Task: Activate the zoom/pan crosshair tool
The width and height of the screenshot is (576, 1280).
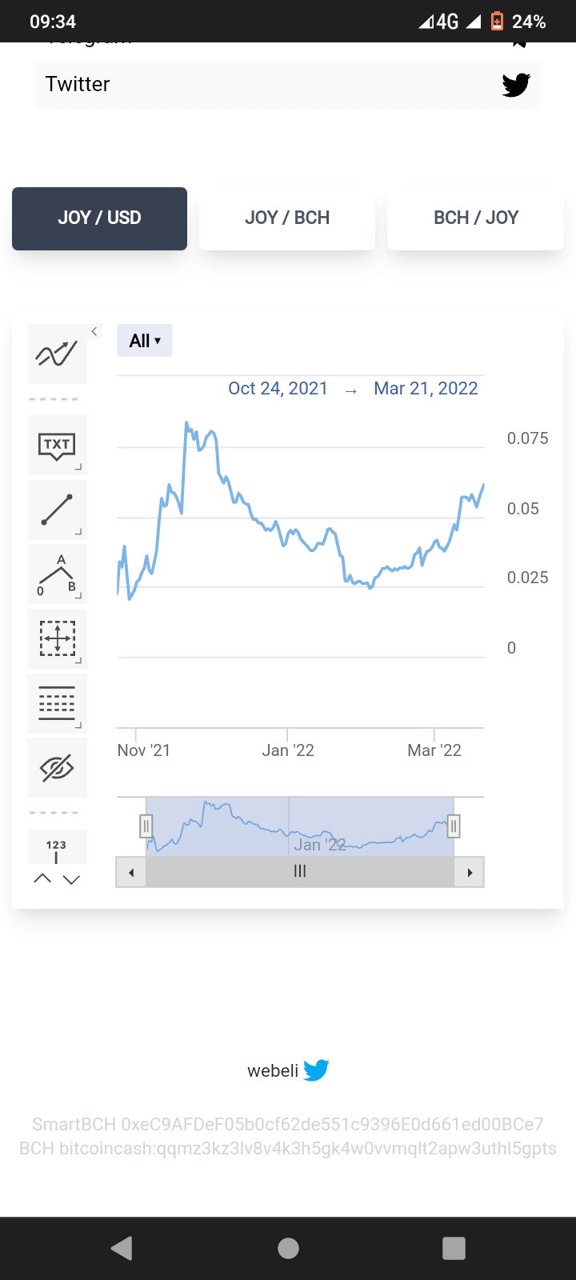Action: click(57, 639)
